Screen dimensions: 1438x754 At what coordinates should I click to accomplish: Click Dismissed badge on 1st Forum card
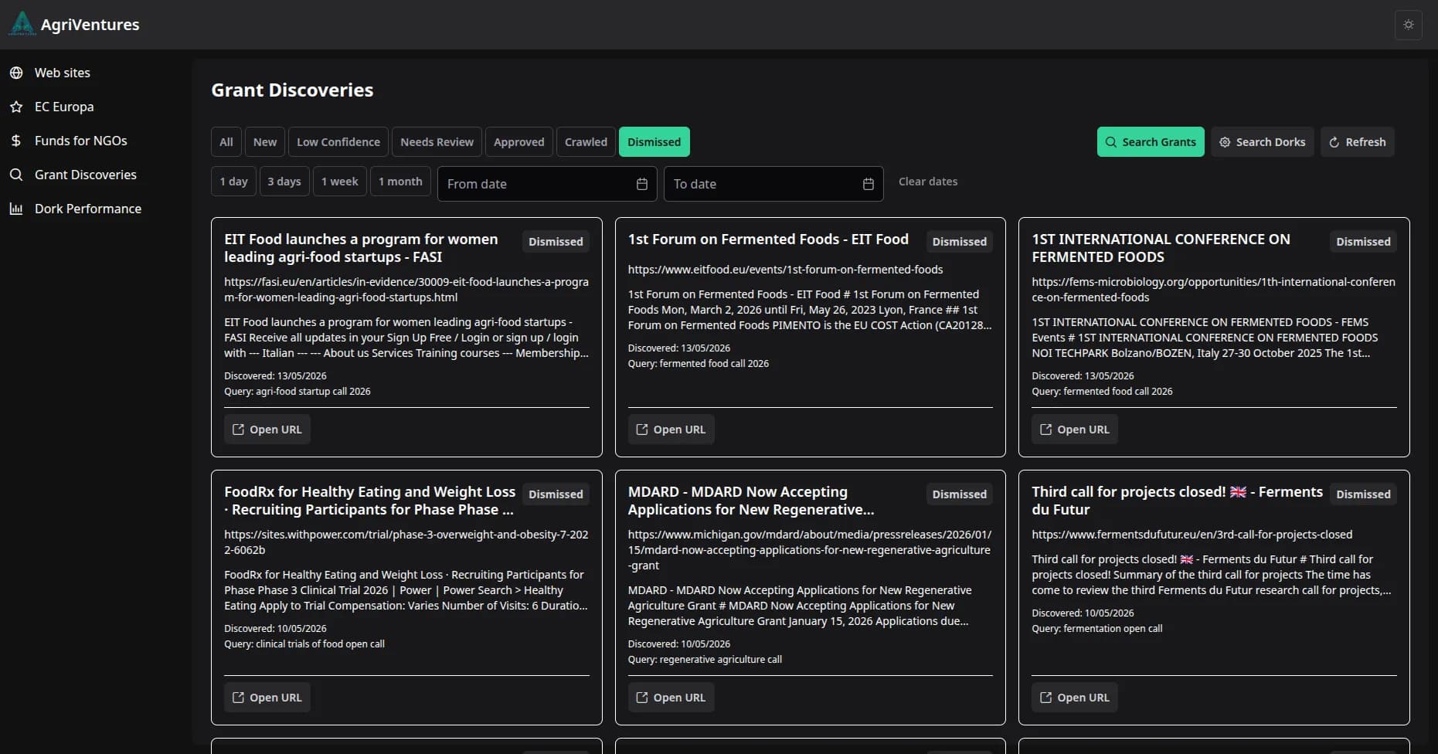[960, 242]
